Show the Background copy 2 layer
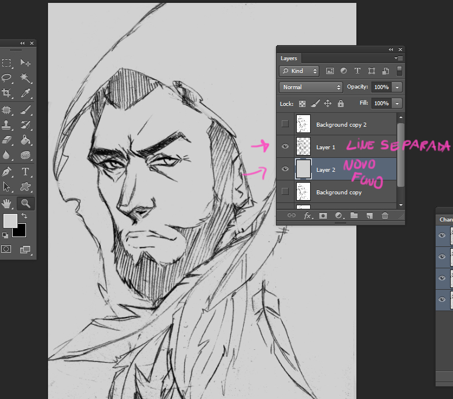453x399 pixels. coord(285,124)
